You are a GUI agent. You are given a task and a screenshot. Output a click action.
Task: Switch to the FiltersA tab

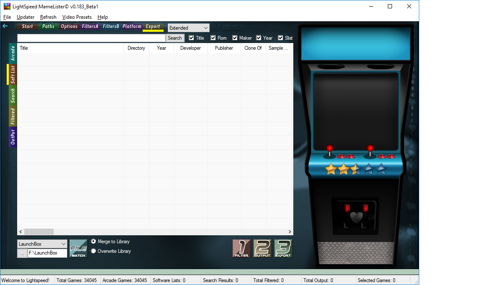(x=90, y=26)
